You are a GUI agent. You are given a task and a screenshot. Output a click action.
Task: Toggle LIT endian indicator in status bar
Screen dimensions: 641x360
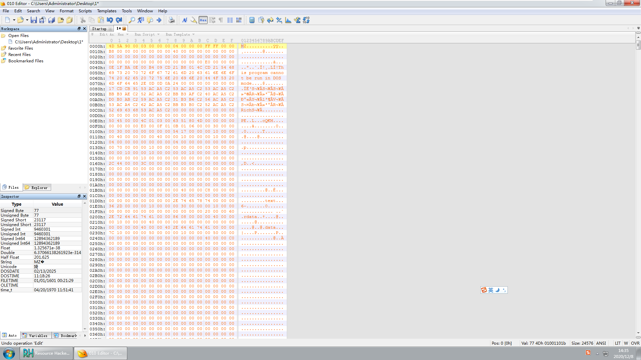tap(618, 343)
